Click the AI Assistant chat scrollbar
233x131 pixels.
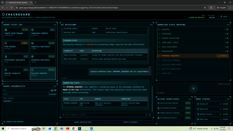[x=152, y=99]
